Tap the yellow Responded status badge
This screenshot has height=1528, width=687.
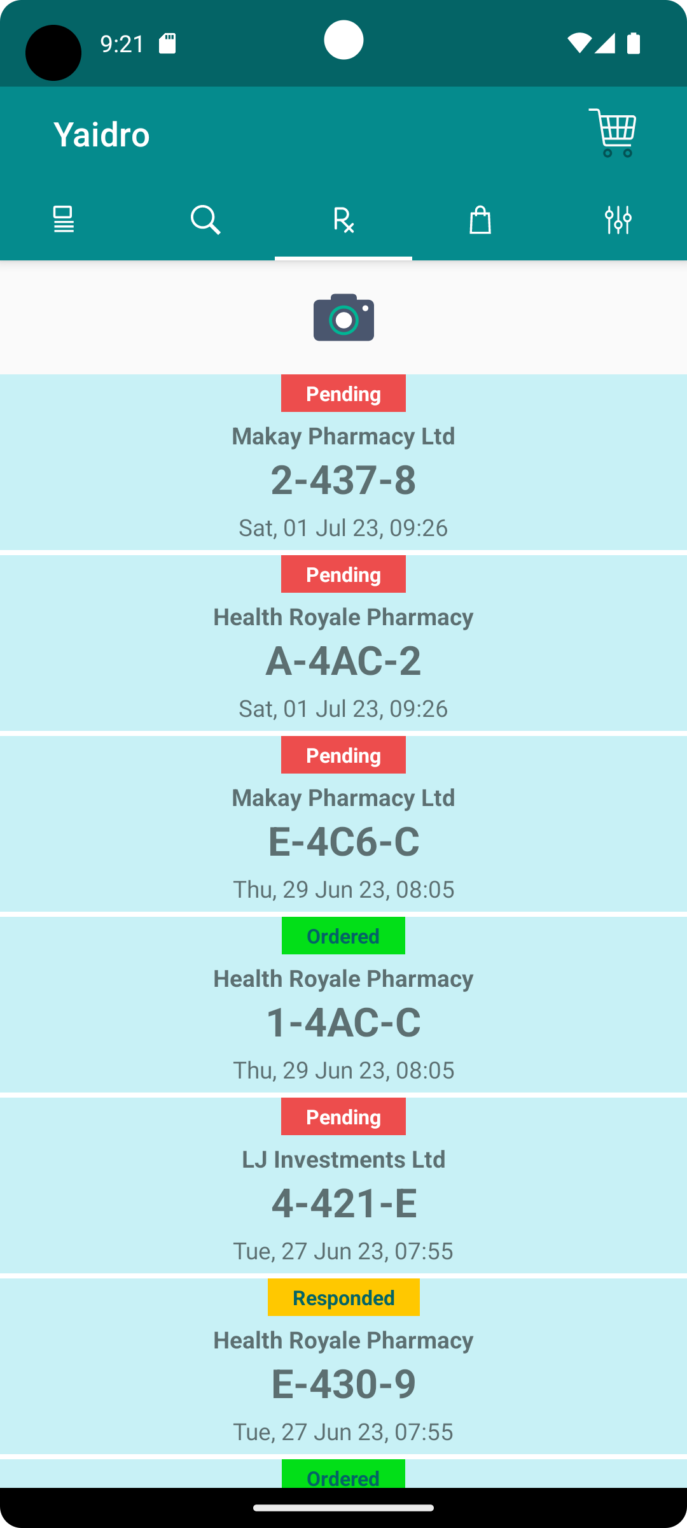coord(343,1298)
